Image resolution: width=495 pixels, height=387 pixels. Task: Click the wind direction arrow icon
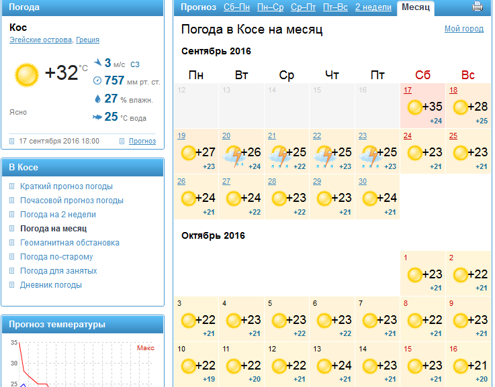(x=98, y=63)
